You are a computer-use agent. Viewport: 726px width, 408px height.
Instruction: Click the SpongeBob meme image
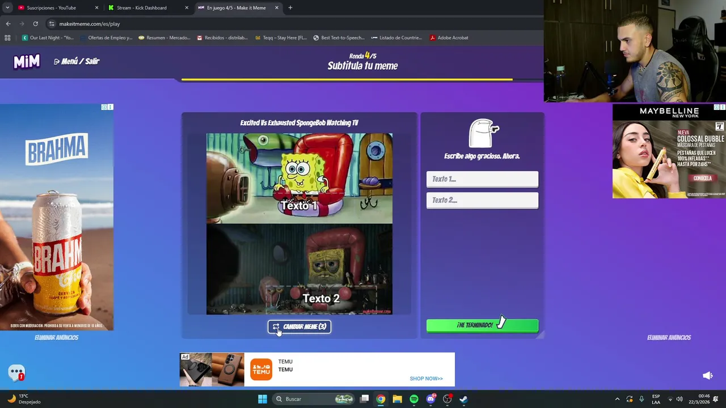[x=299, y=224]
